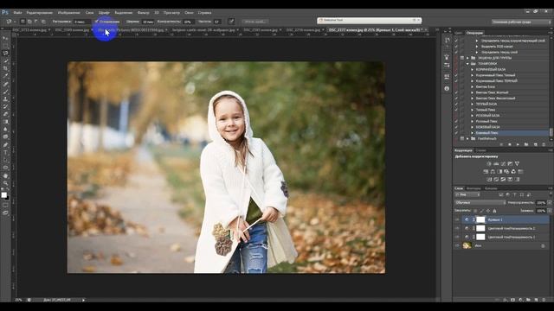
Task: Add Brightness/Contrast adjustment icon
Action: click(489, 163)
